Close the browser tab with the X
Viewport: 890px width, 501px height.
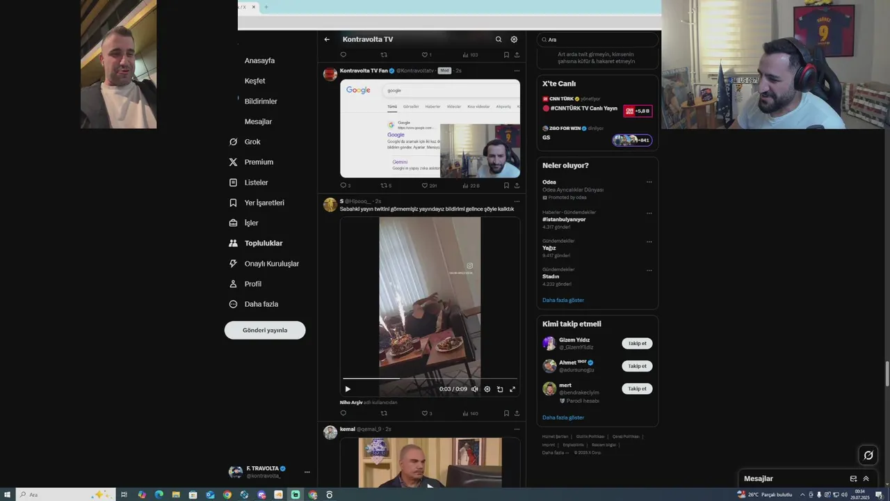coord(254,7)
